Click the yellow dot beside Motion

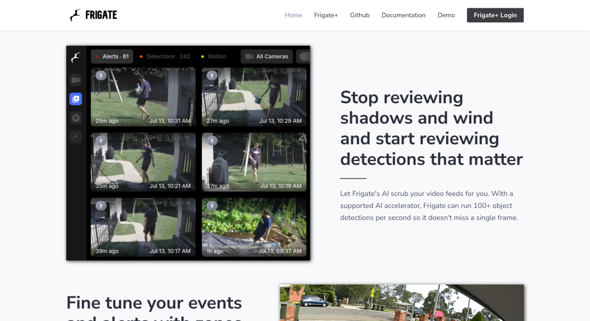(203, 57)
